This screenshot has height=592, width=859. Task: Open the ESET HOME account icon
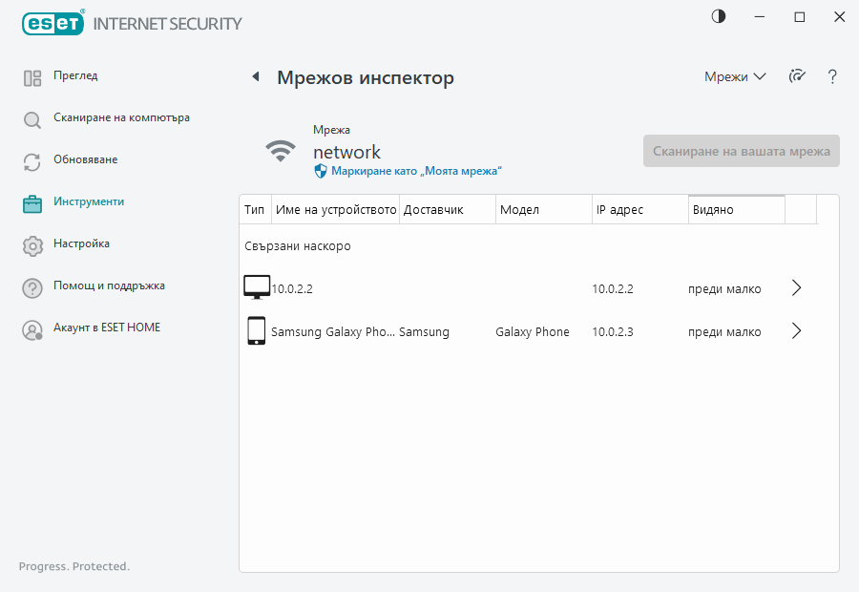click(31, 328)
